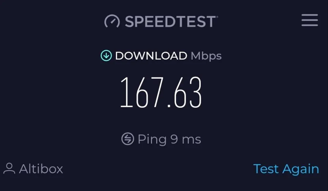Viewport: 328px width, 191px height.
Task: Run the test again via Test Again
Action: click(x=286, y=169)
